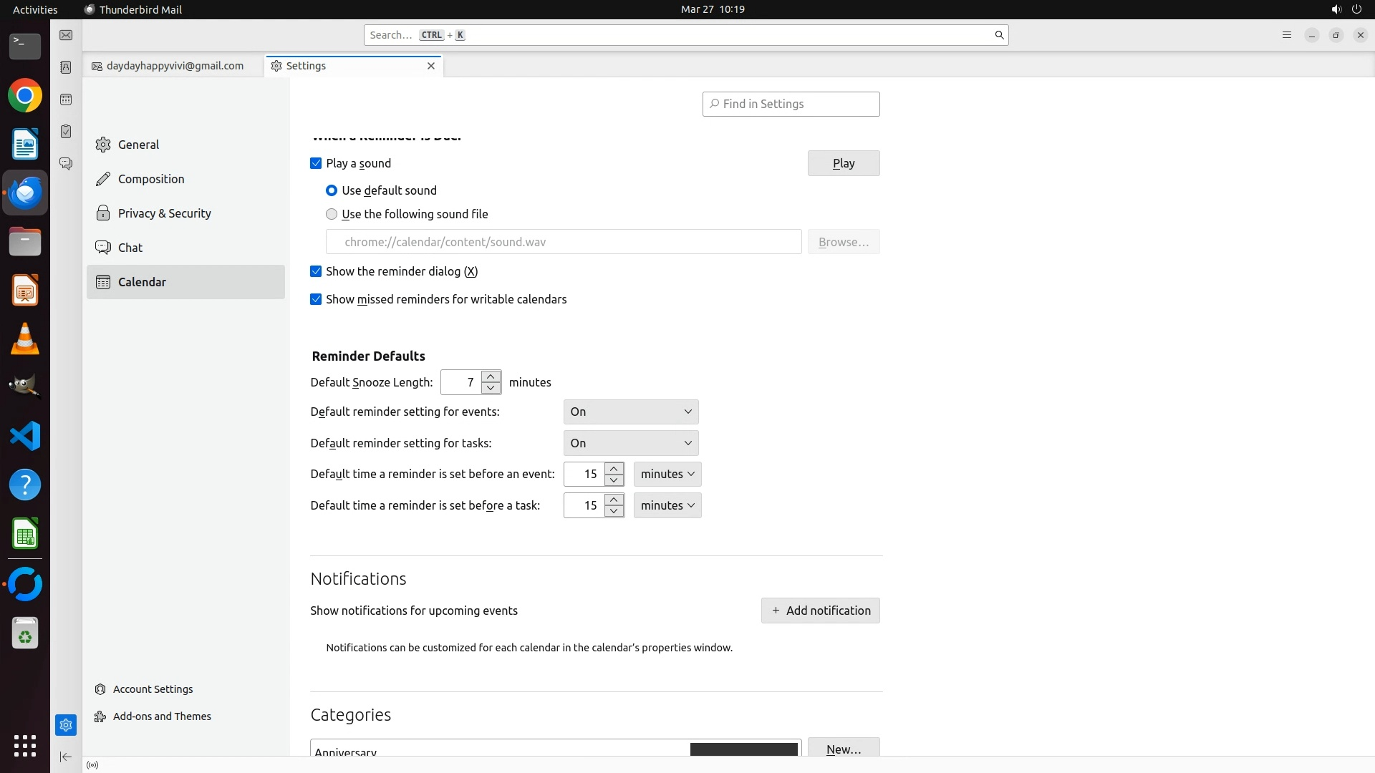Launch VLC from the dock
This screenshot has width=1375, height=773.
(x=25, y=339)
